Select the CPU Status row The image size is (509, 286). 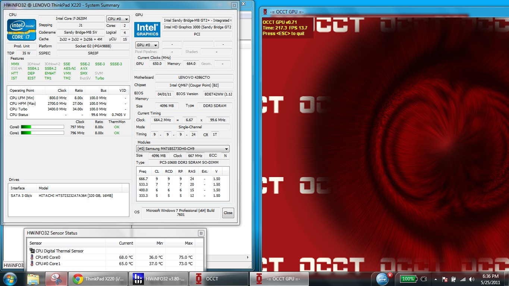pos(67,115)
